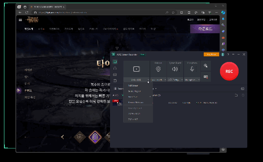Open Edge settings and more menu
This screenshot has height=162, width=263.
tap(217, 13)
